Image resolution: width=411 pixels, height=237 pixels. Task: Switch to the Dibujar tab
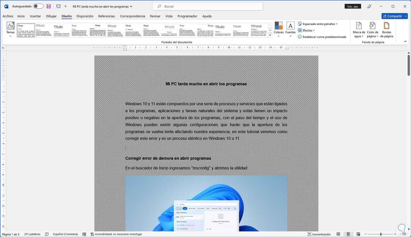[51, 16]
